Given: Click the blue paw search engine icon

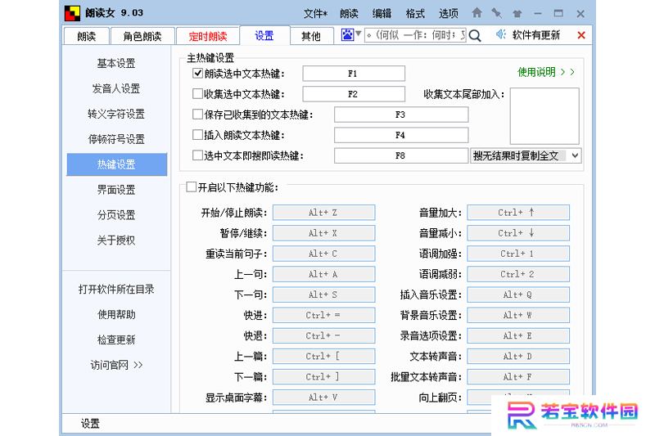Looking at the screenshot, I should 347,34.
